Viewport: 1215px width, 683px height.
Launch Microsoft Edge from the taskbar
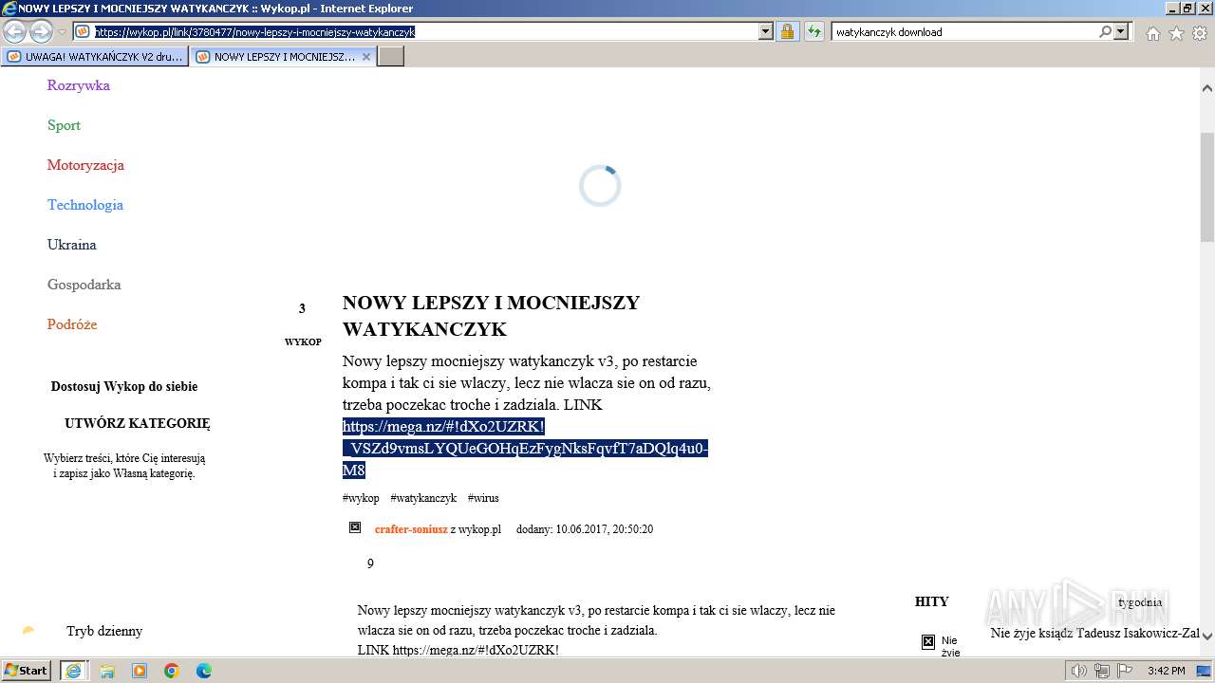(x=204, y=671)
